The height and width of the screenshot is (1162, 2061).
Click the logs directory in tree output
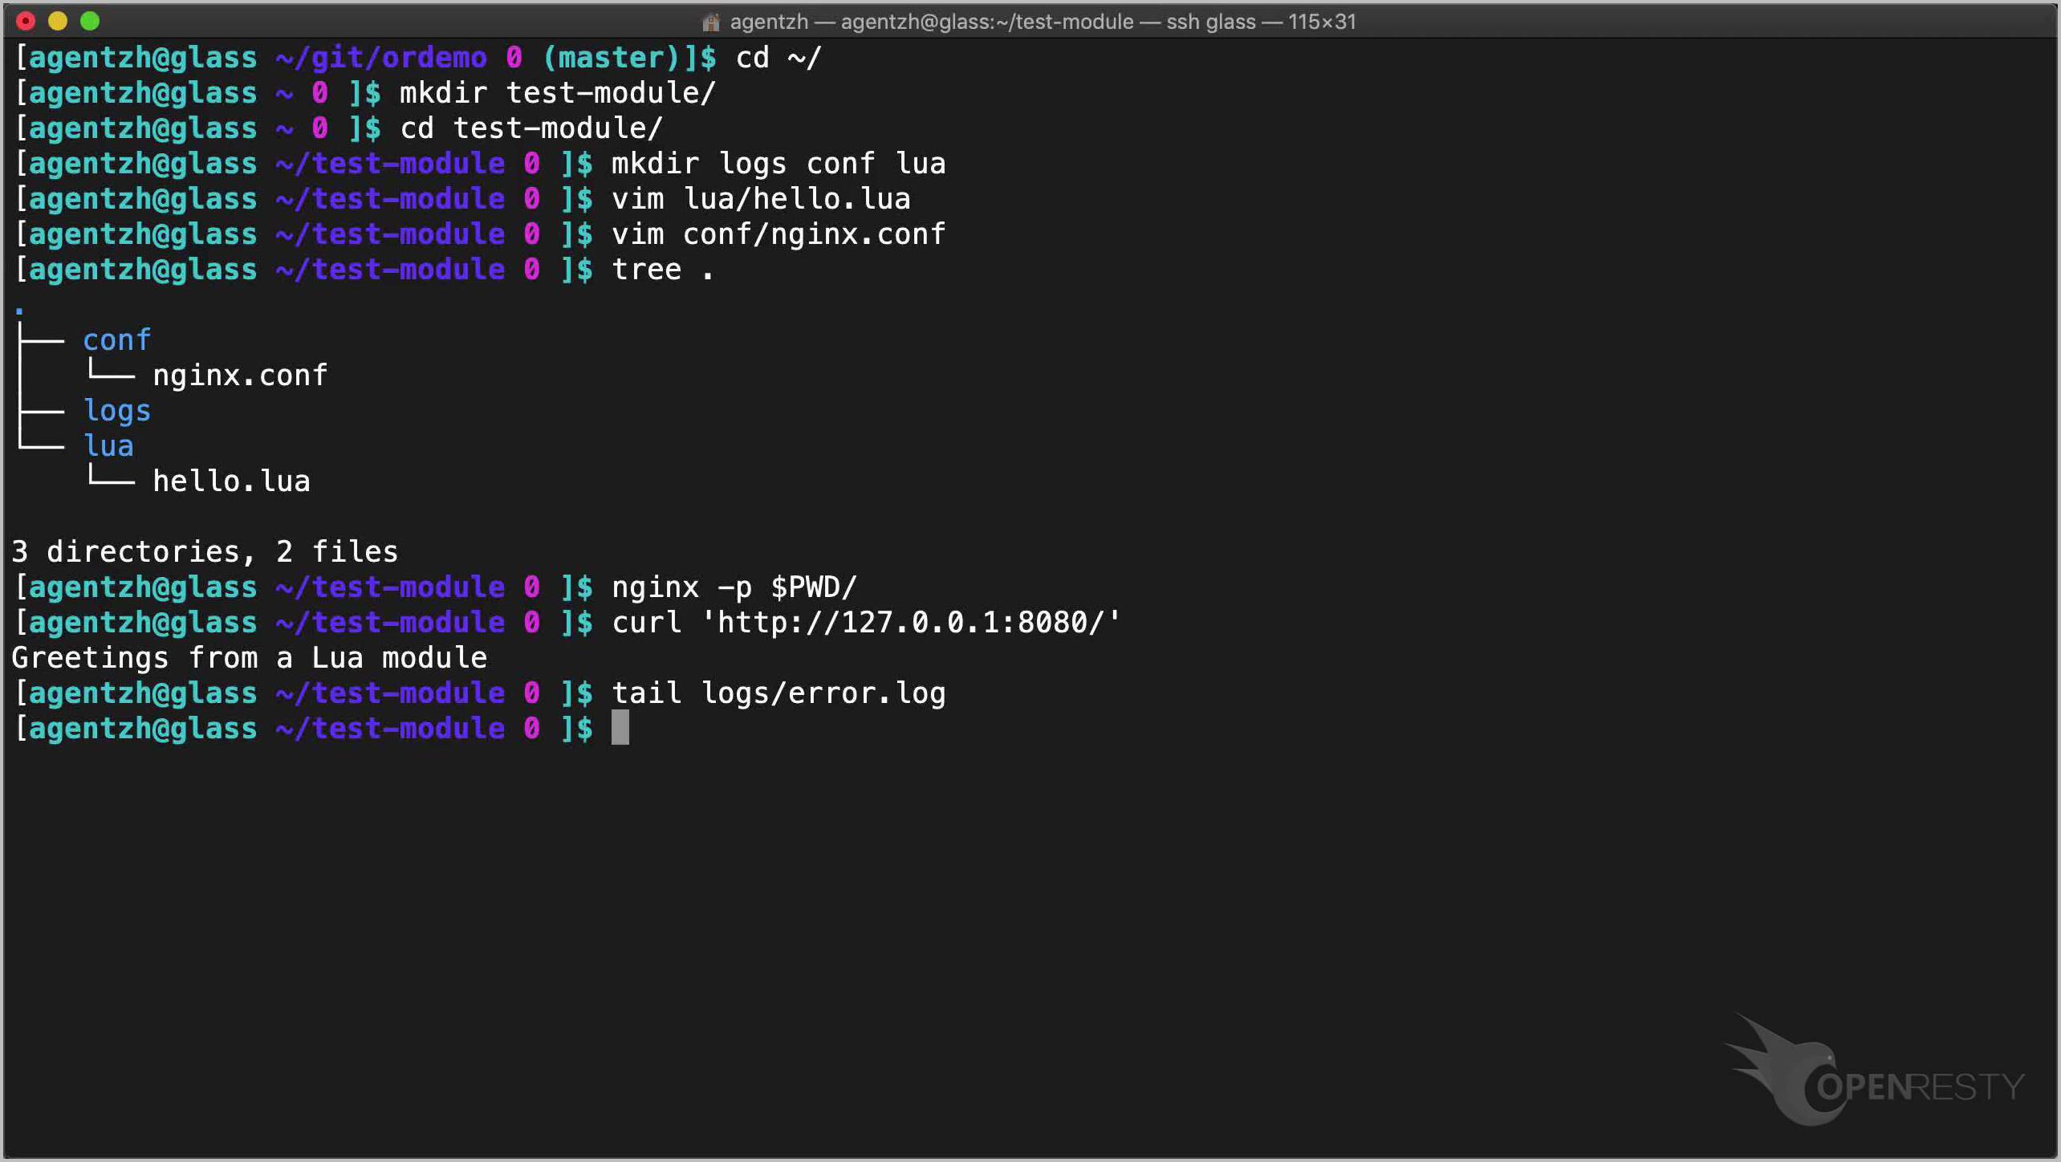(117, 411)
